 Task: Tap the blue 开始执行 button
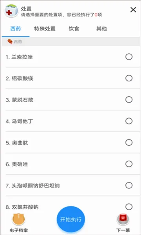tap(71, 219)
